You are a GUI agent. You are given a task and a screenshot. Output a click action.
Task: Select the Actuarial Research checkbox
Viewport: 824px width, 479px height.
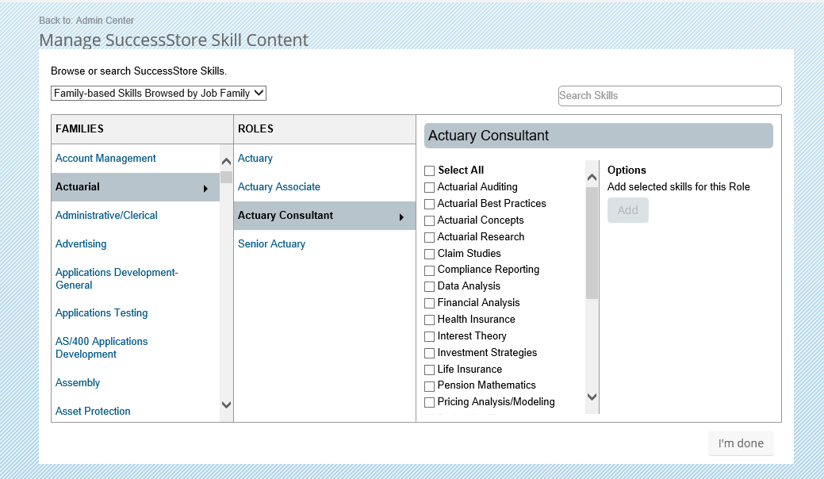pyautogui.click(x=429, y=237)
